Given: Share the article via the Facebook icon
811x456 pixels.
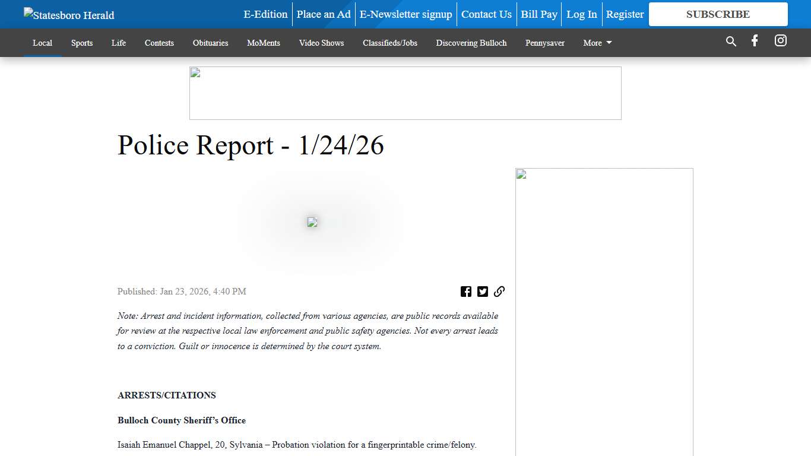Looking at the screenshot, I should click(x=466, y=292).
